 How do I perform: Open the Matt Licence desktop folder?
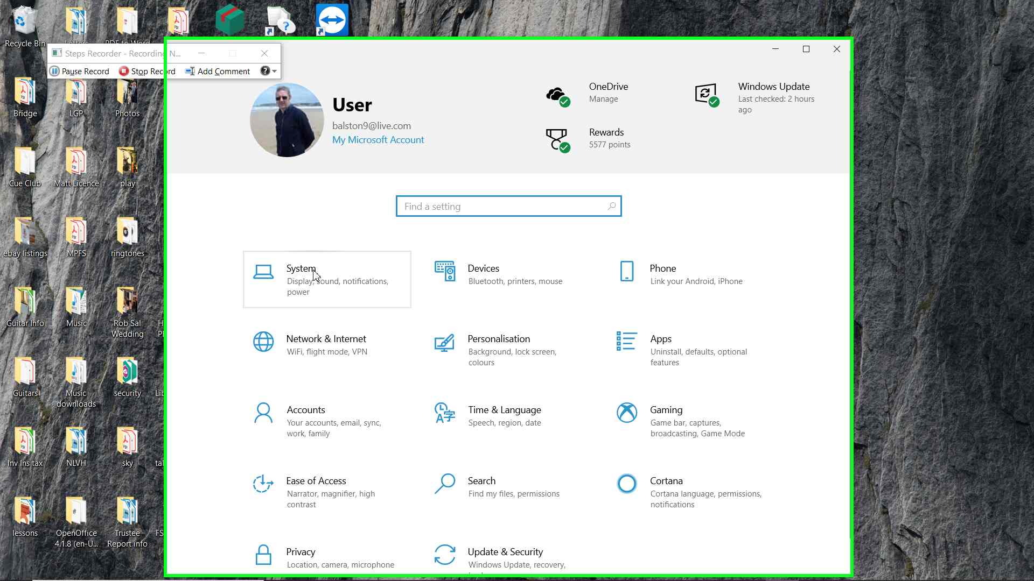(x=76, y=167)
